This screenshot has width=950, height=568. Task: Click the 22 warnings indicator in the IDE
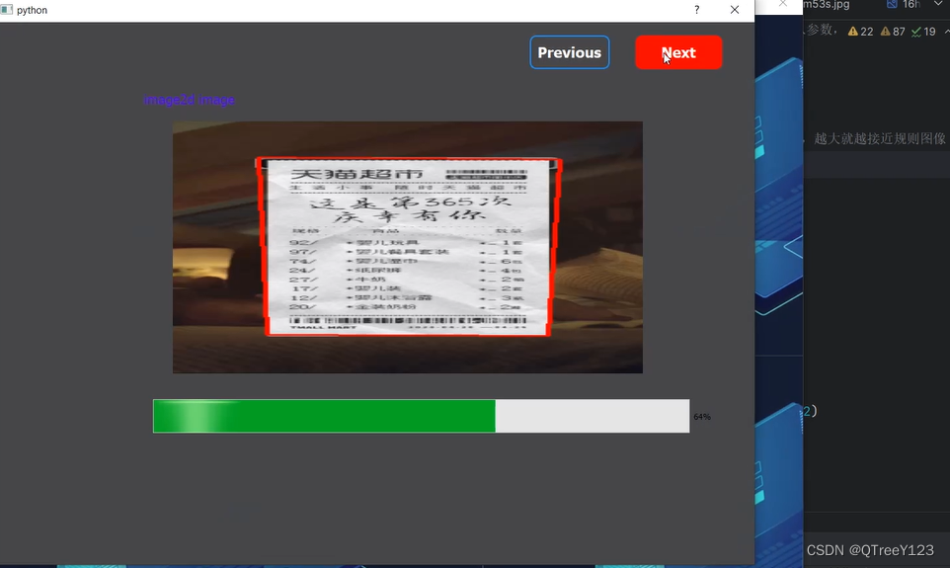click(860, 32)
